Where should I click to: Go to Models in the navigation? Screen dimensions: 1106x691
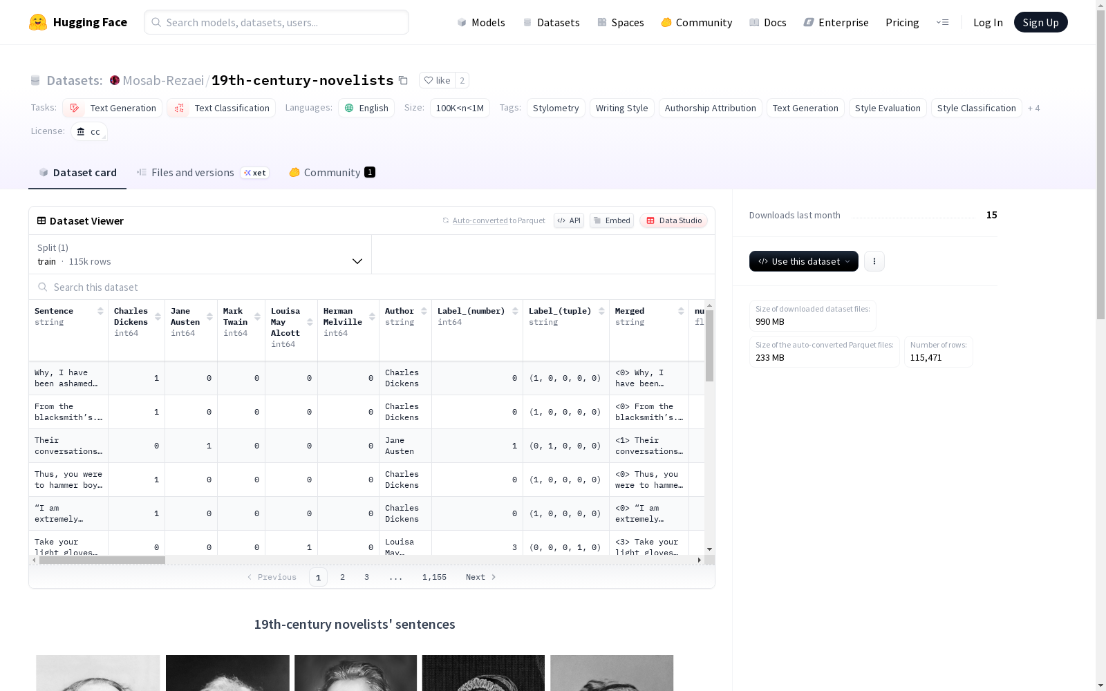(481, 22)
